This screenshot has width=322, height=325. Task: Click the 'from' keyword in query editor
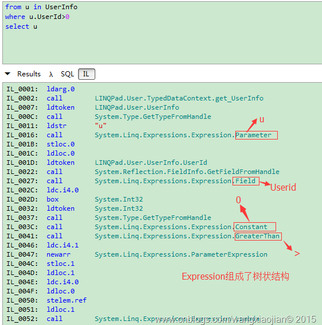click(x=13, y=7)
